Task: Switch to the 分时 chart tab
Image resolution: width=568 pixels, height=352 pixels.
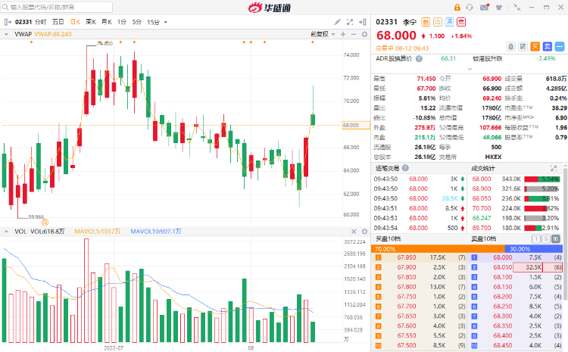Action: pyautogui.click(x=41, y=22)
